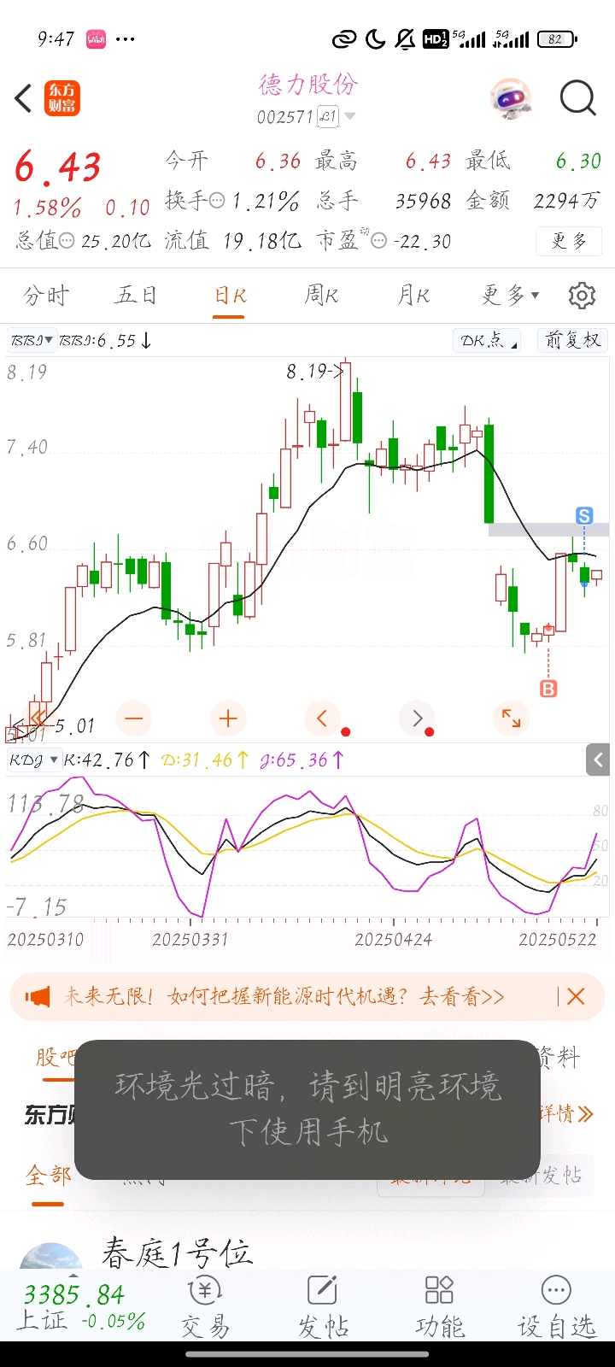
Task: Tap the 上证 index 3385.84 ticker
Action: click(81, 1306)
